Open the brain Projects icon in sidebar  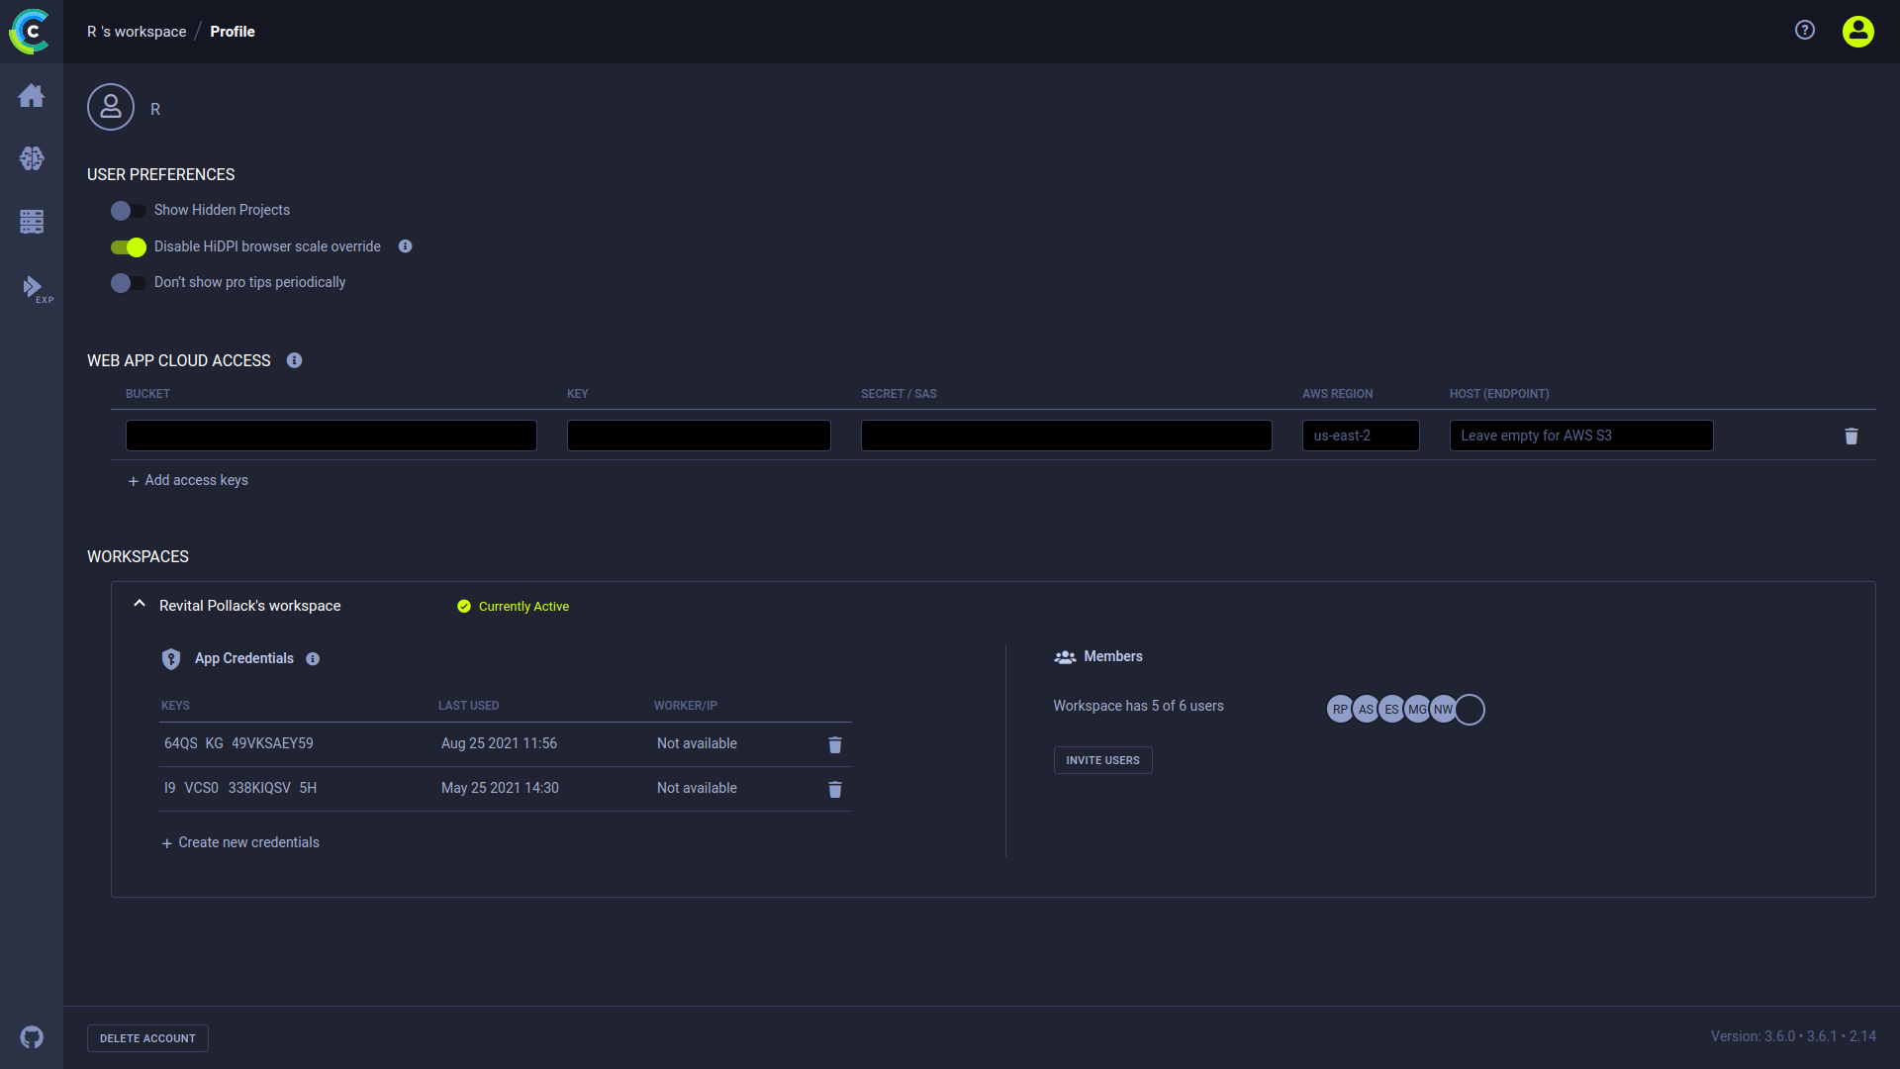[x=32, y=158]
